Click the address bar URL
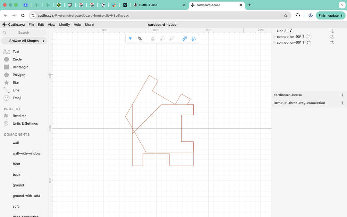This screenshot has height=217, width=347. [83, 16]
